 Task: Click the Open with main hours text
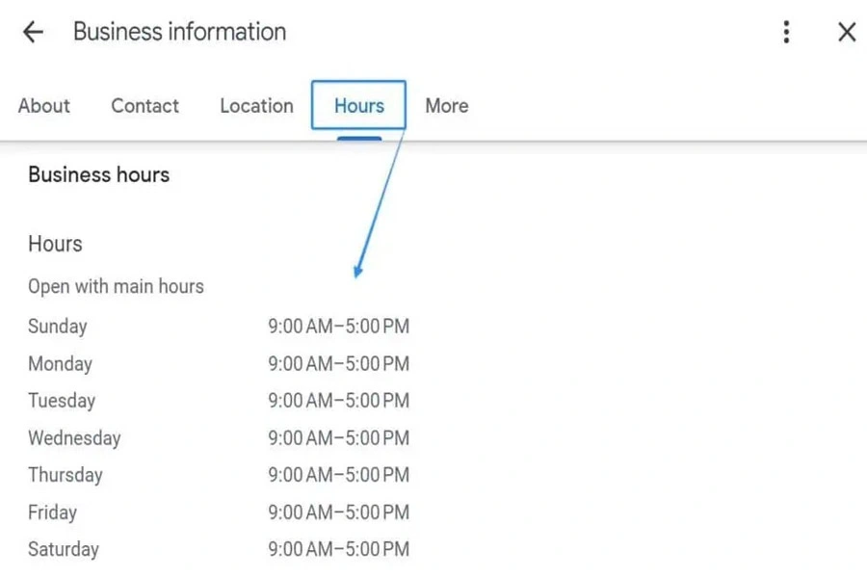point(116,286)
